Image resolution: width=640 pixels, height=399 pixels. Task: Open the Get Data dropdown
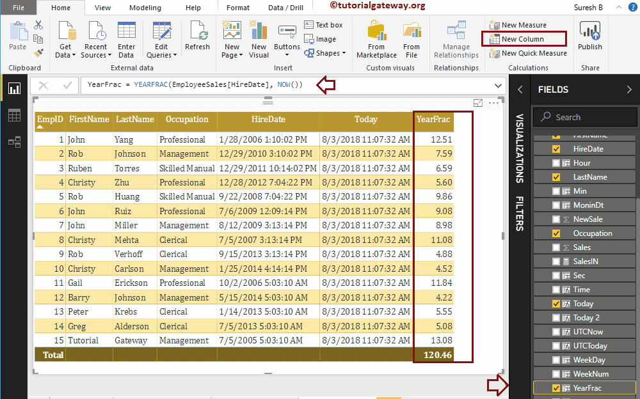tap(65, 51)
